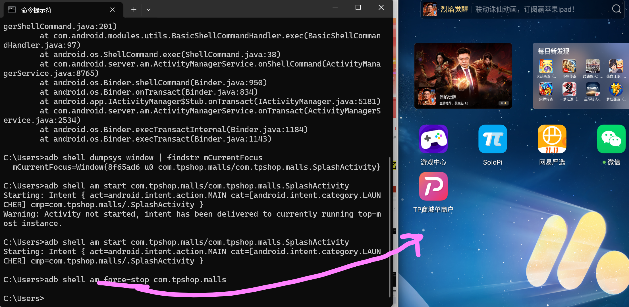Screen dimensions: 629x307
Task: Tap the 大话西游 game icon
Action: [546, 67]
